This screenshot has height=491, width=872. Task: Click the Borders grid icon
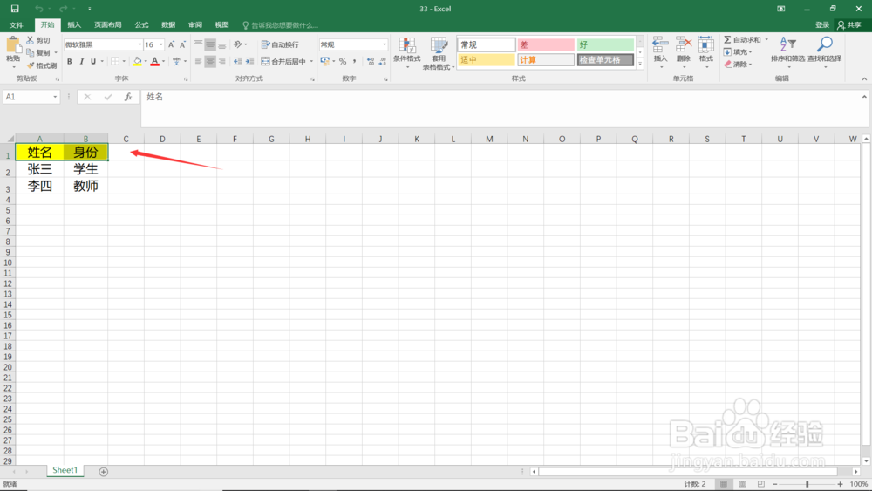(x=115, y=61)
